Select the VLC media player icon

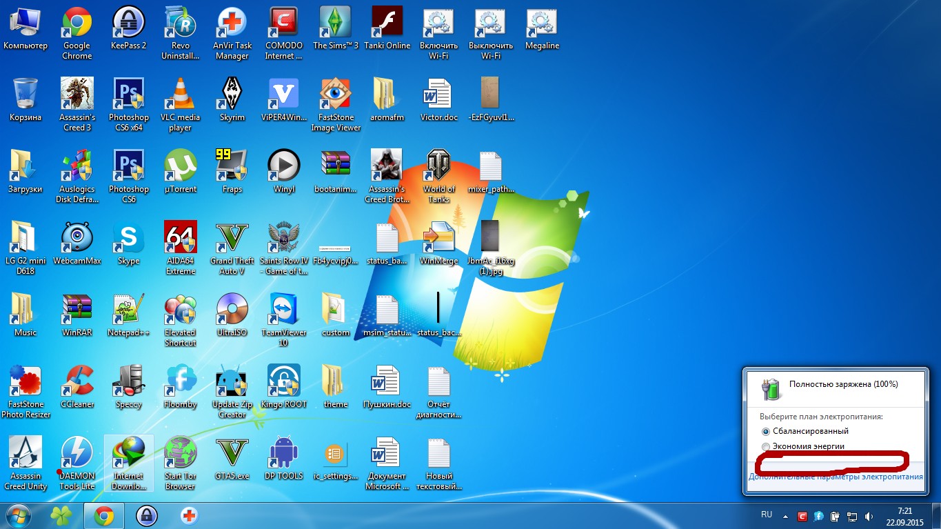pyautogui.click(x=180, y=95)
